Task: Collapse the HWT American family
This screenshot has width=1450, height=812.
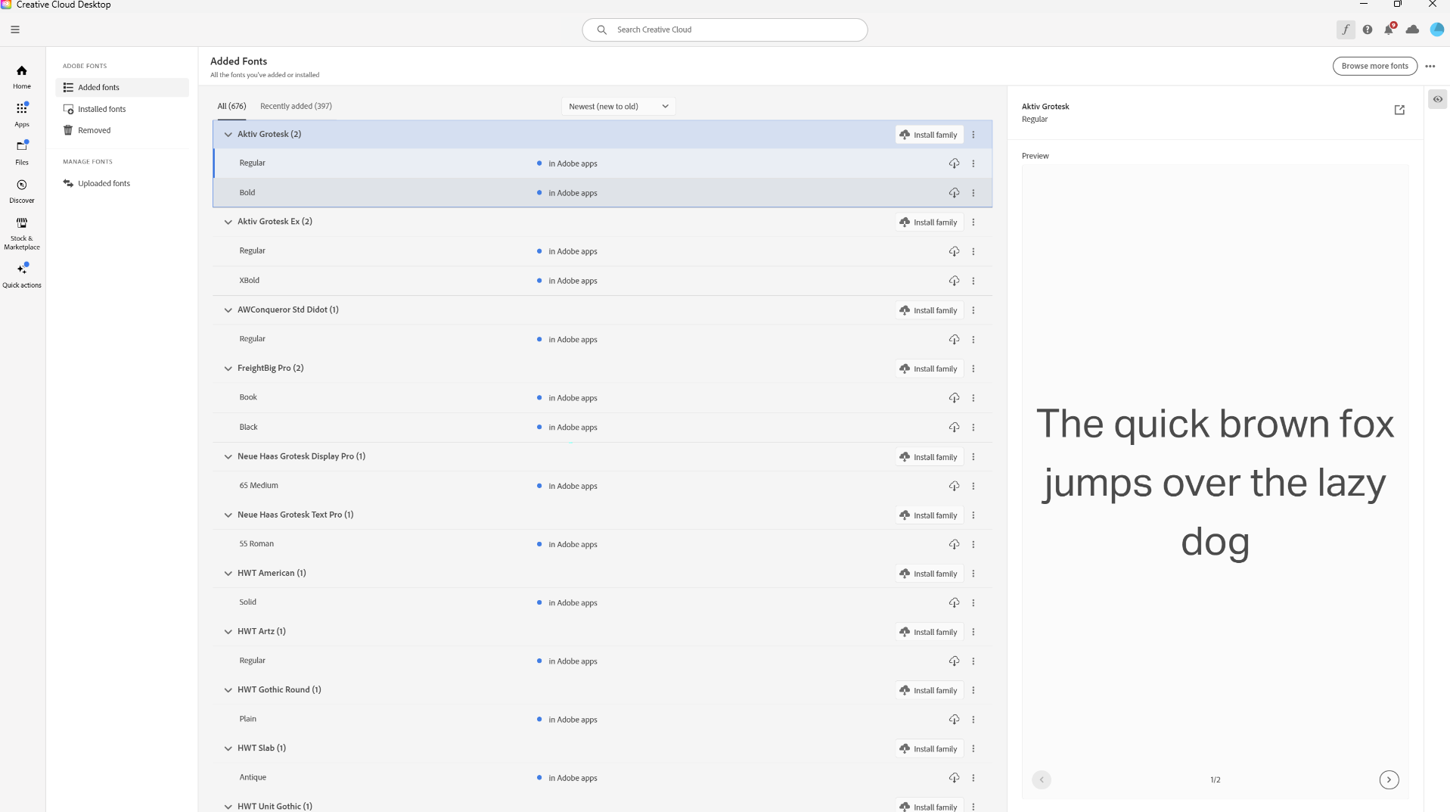Action: [228, 574]
